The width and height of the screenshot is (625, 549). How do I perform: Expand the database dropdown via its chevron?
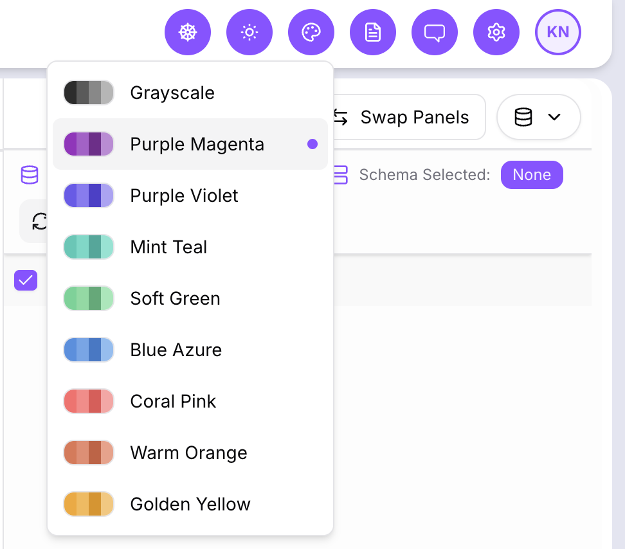[554, 118]
